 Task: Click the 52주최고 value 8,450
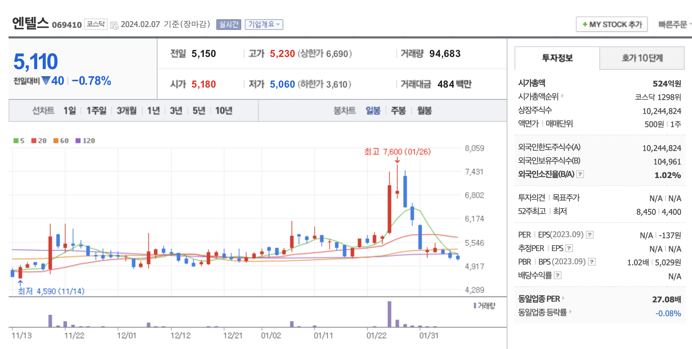pyautogui.click(x=646, y=212)
